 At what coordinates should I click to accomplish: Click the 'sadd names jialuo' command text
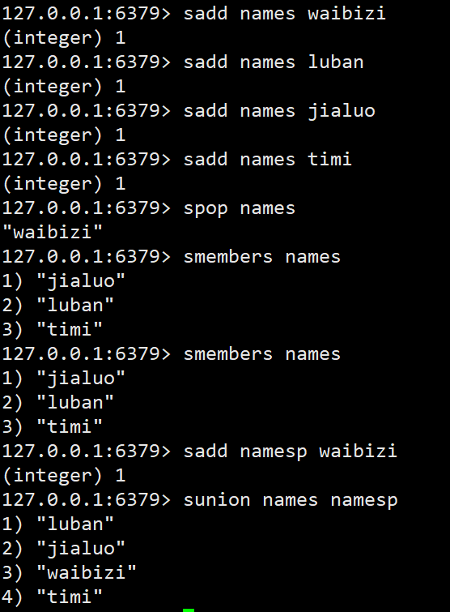coord(279,111)
